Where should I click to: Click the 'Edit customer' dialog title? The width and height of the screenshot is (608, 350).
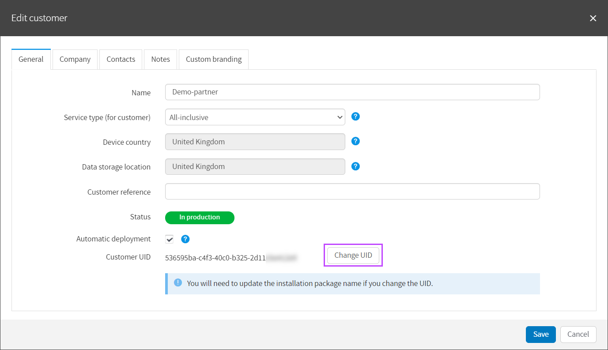(39, 18)
